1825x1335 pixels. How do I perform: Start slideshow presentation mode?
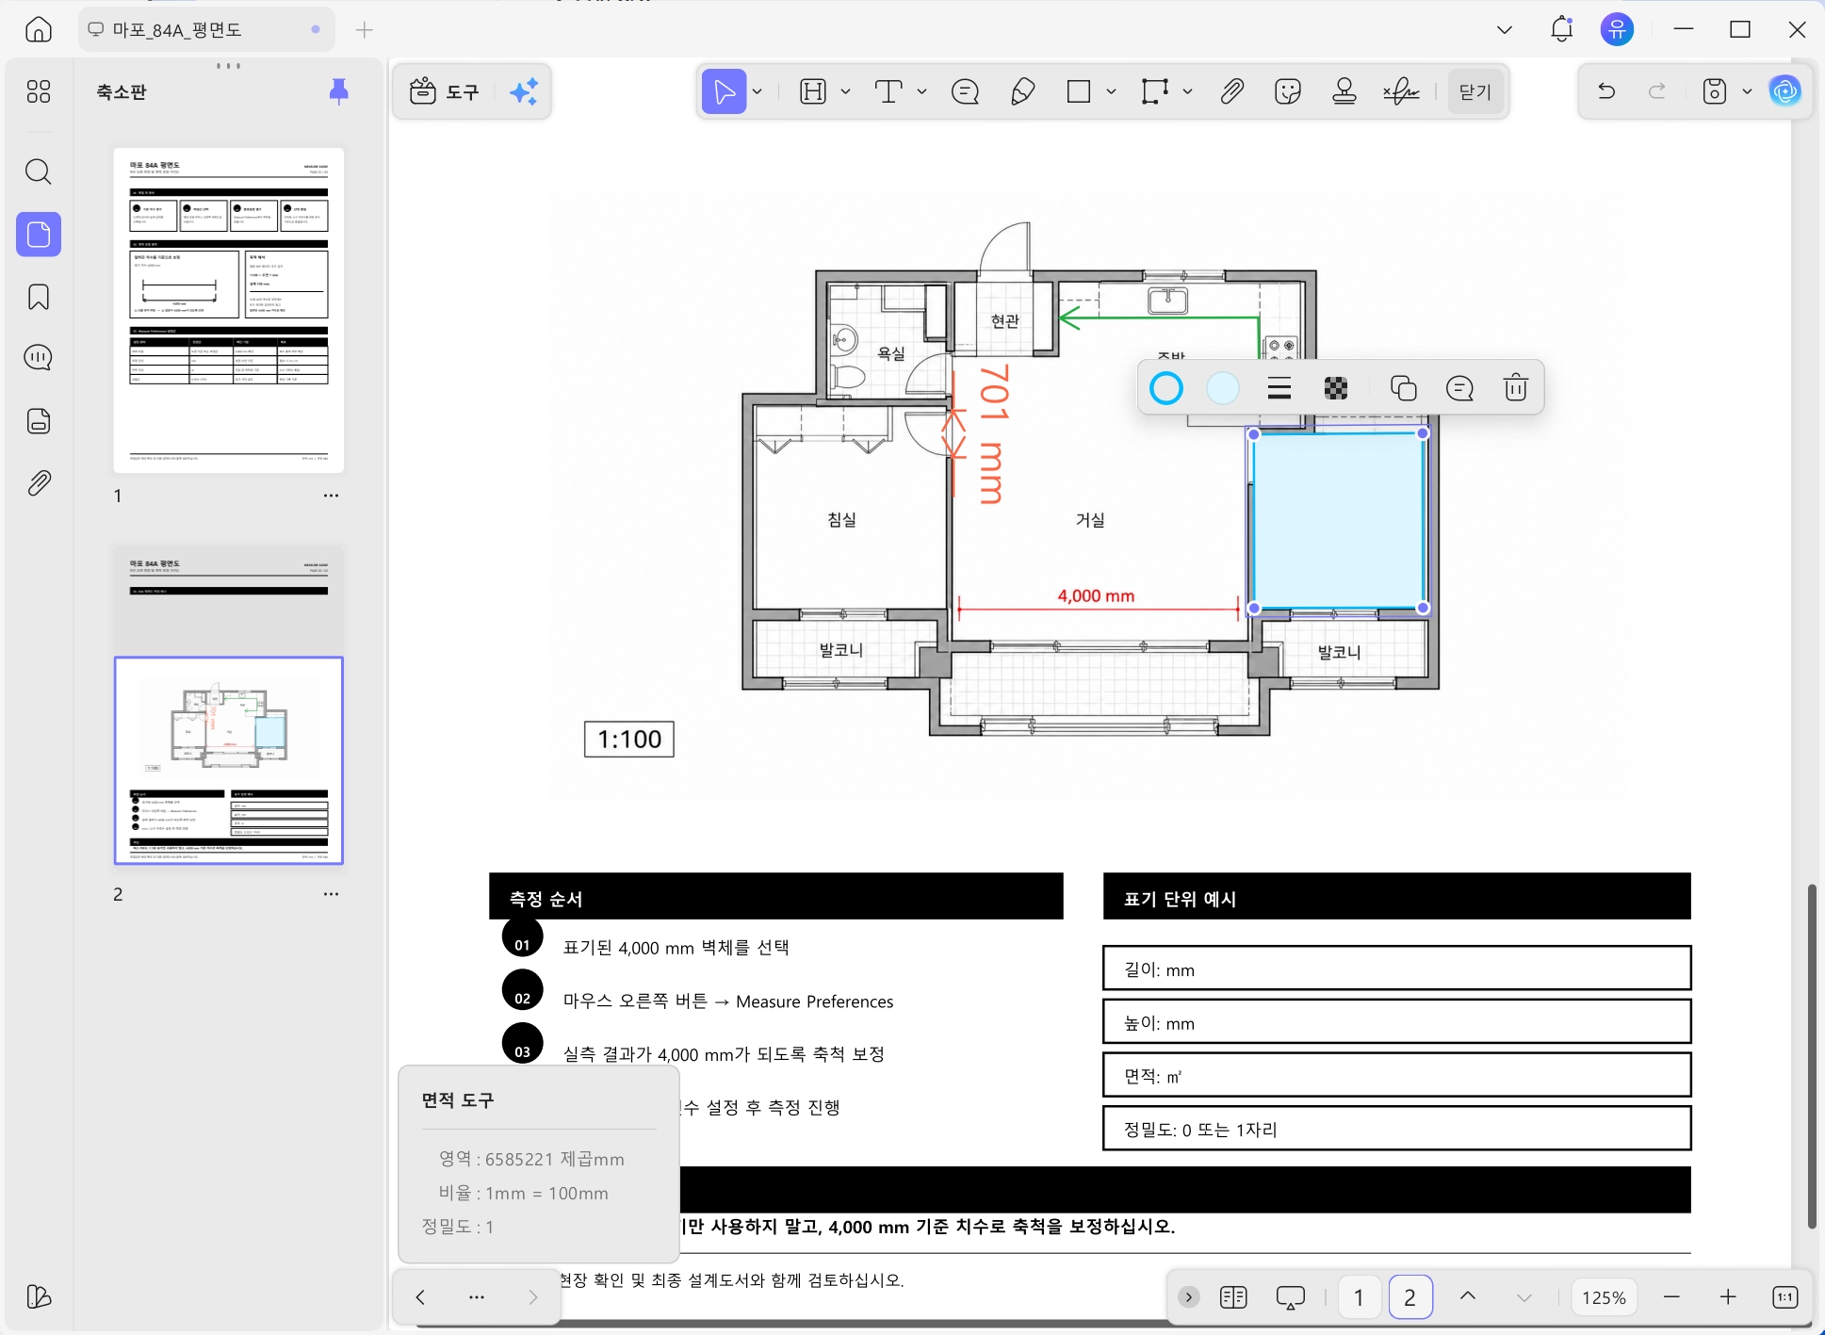click(x=1290, y=1297)
